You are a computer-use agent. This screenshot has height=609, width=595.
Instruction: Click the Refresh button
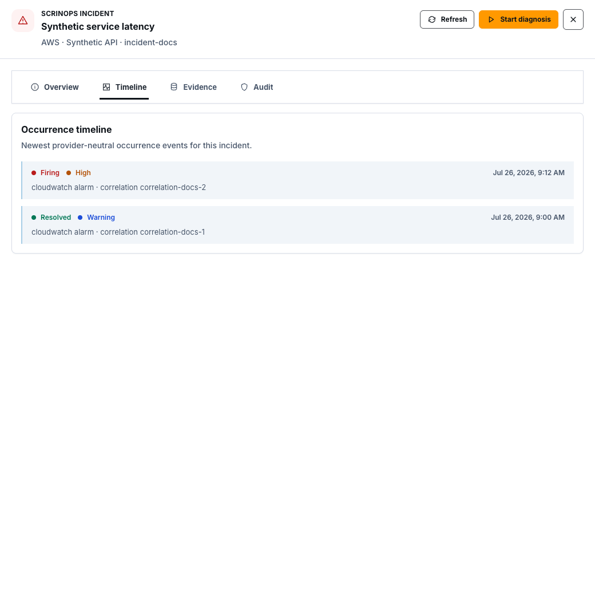pyautogui.click(x=447, y=19)
